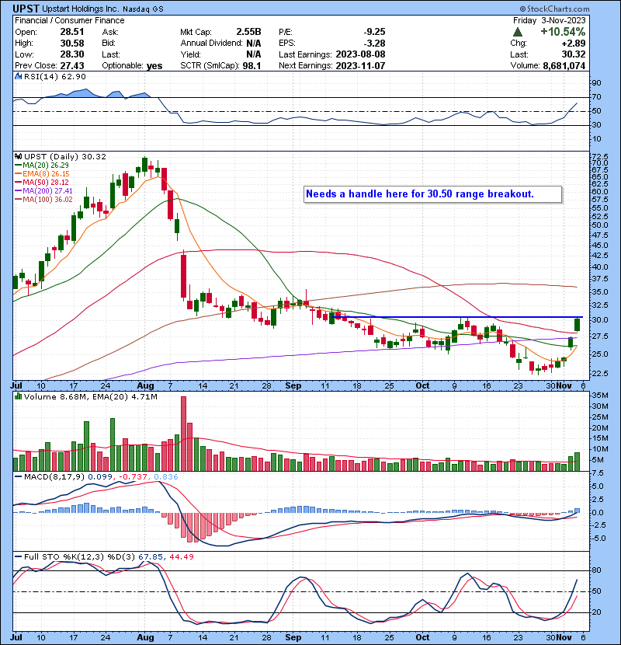The width and height of the screenshot is (621, 645).
Task: Click the Open value 28.51
Action: click(72, 32)
